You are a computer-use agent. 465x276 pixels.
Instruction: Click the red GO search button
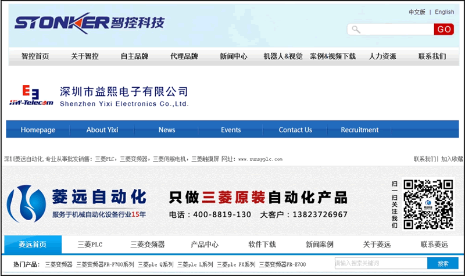(x=443, y=30)
